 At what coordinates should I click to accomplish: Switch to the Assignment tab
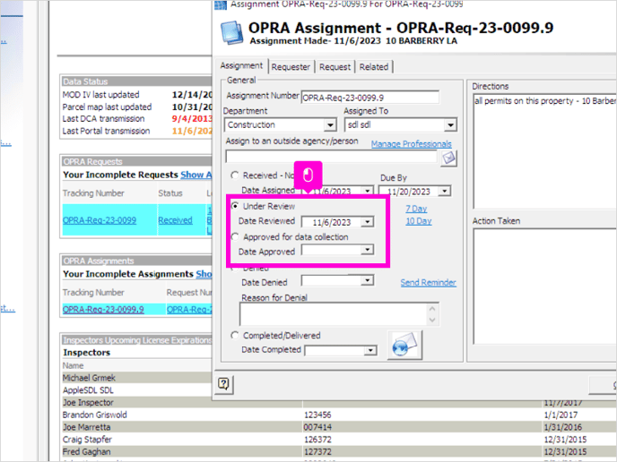pyautogui.click(x=241, y=65)
